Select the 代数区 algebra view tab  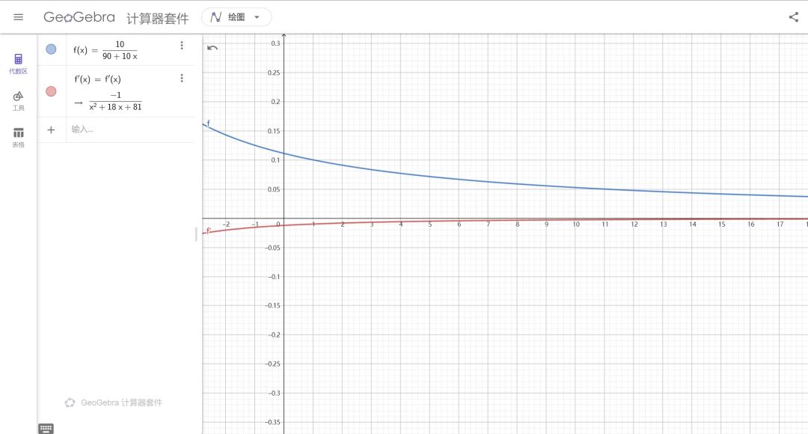(18, 64)
